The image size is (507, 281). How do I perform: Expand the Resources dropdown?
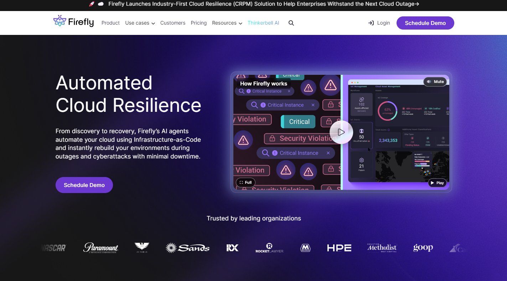[x=227, y=23]
